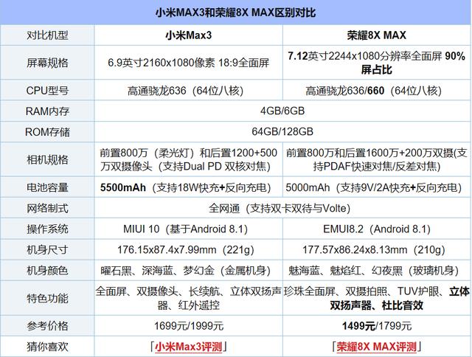Click the 曜石黑、深海蓝、梦幻金 colors cell
The height and width of the screenshot is (357, 472).
coord(189,271)
